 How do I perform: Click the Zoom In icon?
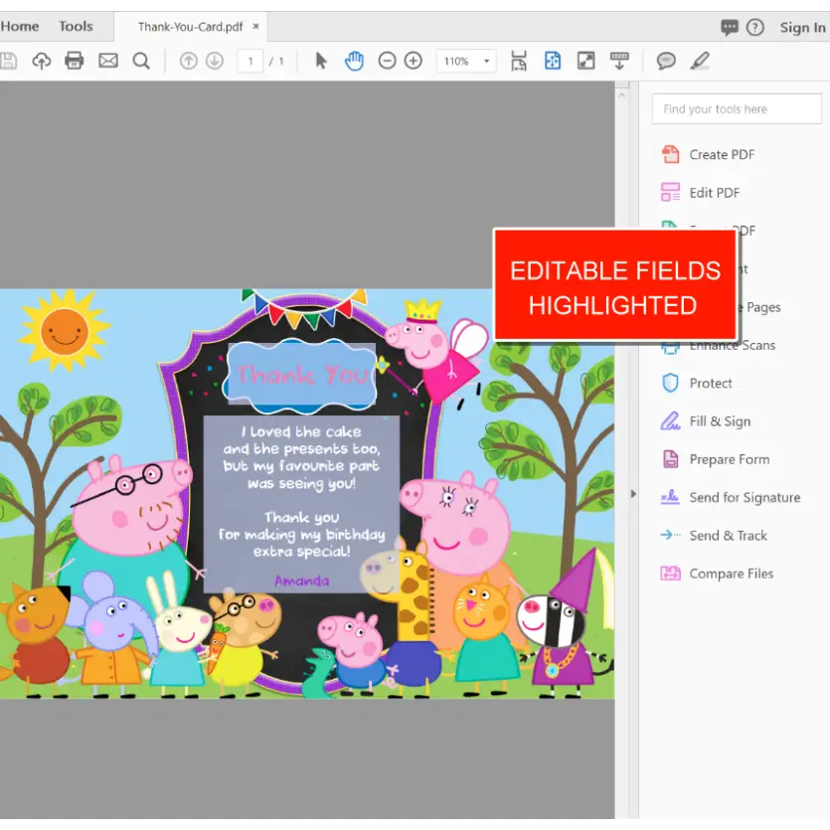click(412, 61)
